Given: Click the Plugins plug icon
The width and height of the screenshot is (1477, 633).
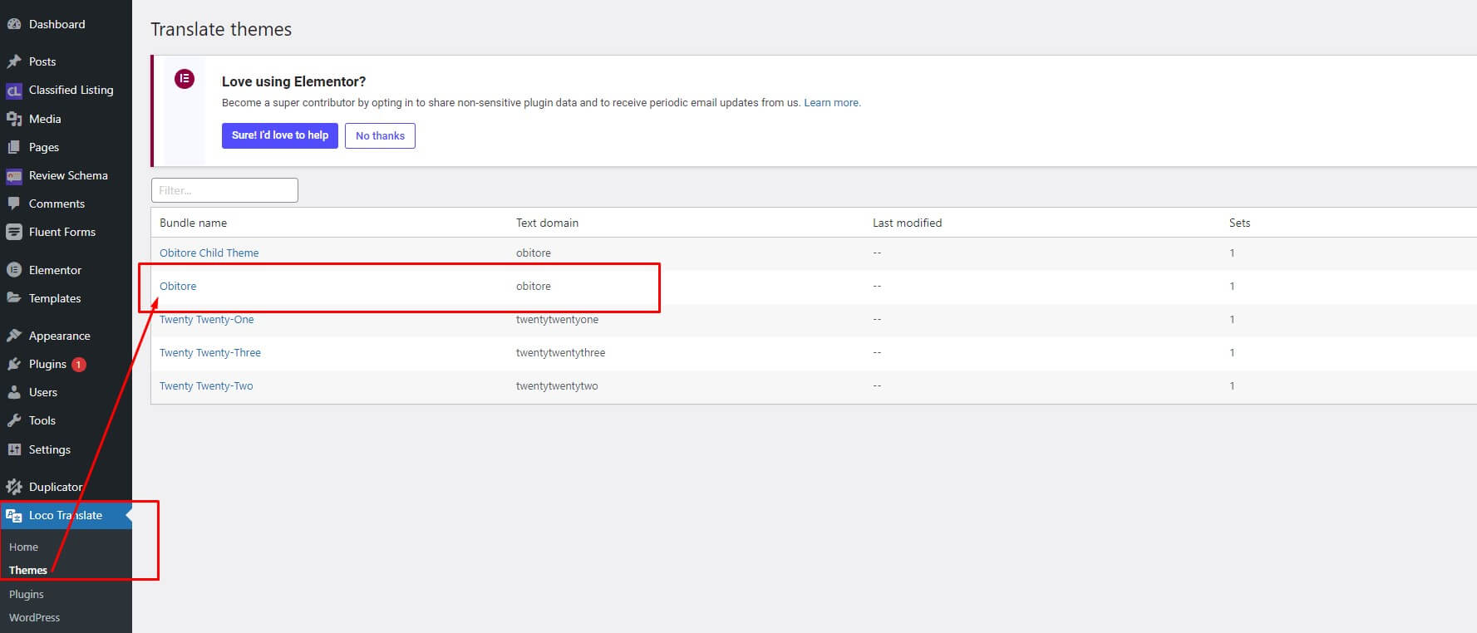Looking at the screenshot, I should point(14,364).
